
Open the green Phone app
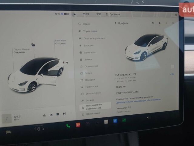68,126
